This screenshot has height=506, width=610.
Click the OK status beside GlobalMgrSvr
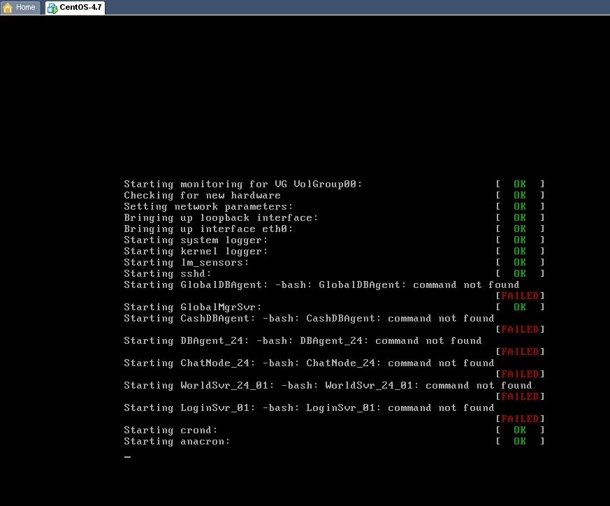(x=520, y=307)
